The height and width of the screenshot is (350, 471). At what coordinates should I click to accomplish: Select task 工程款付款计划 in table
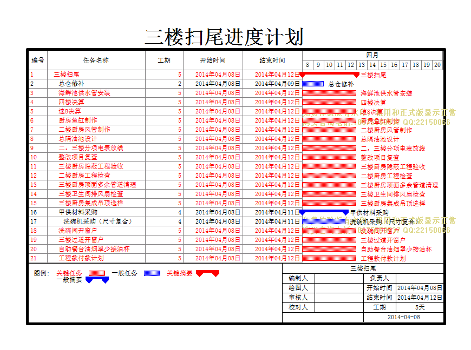tap(81, 258)
